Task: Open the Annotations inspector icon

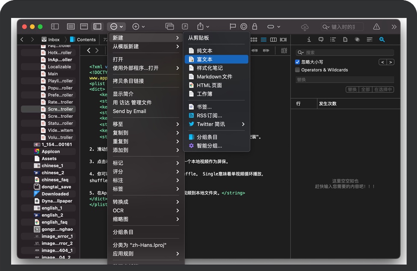Action: click(x=321, y=40)
